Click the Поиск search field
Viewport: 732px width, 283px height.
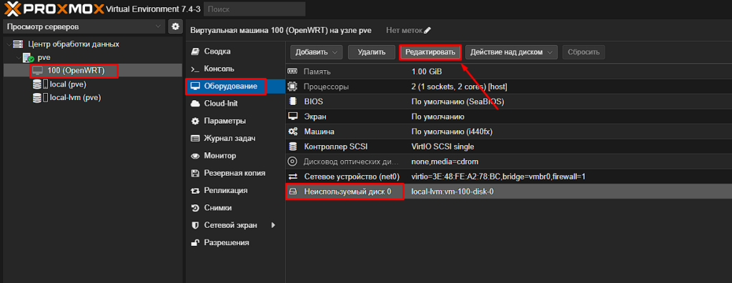point(254,9)
